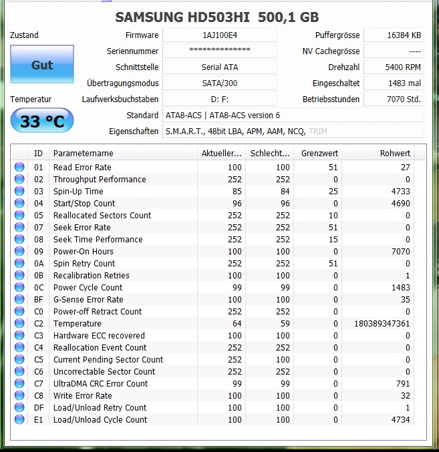Click the Gut health status button
This screenshot has height=452, width=439.
42,64
